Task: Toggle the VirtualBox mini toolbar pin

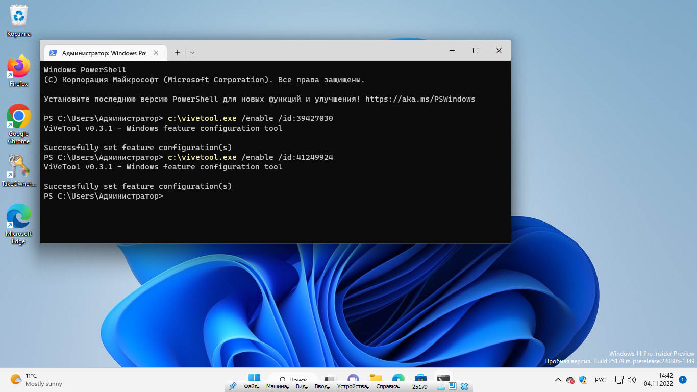Action: coord(233,386)
